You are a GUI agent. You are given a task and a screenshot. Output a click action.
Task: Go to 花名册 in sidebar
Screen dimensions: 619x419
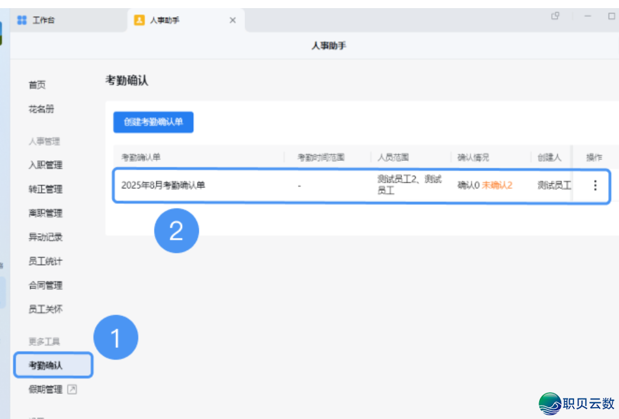click(41, 109)
